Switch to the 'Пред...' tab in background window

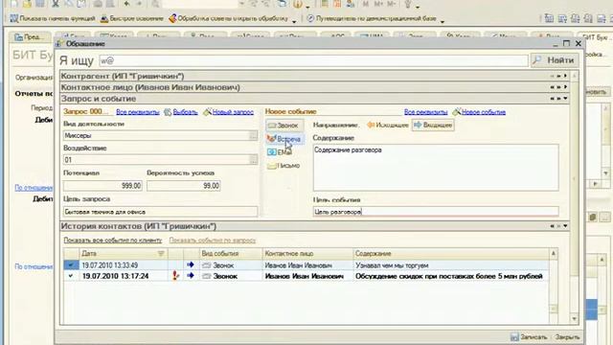[30, 36]
